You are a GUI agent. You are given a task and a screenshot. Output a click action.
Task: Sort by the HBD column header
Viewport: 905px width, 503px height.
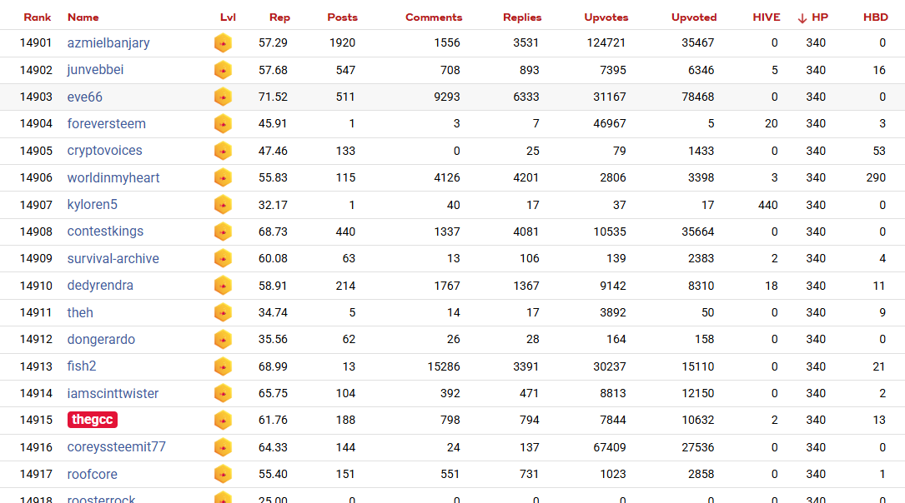[874, 17]
